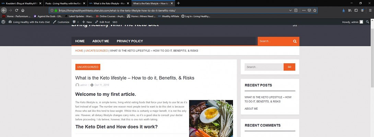374x137 pixels.
Task: Open recent post What Is The Keto Lifestyle
Action: 268,99
